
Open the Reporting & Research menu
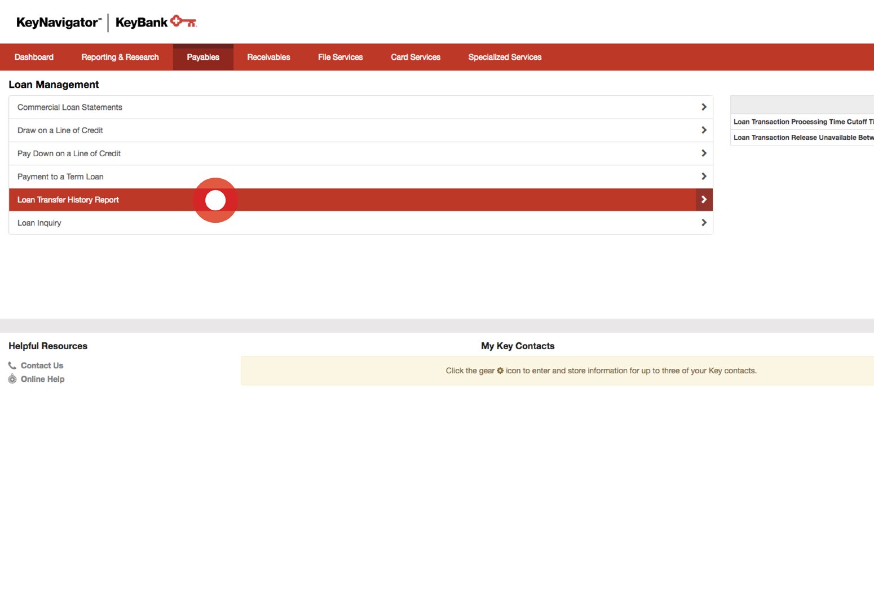point(120,56)
